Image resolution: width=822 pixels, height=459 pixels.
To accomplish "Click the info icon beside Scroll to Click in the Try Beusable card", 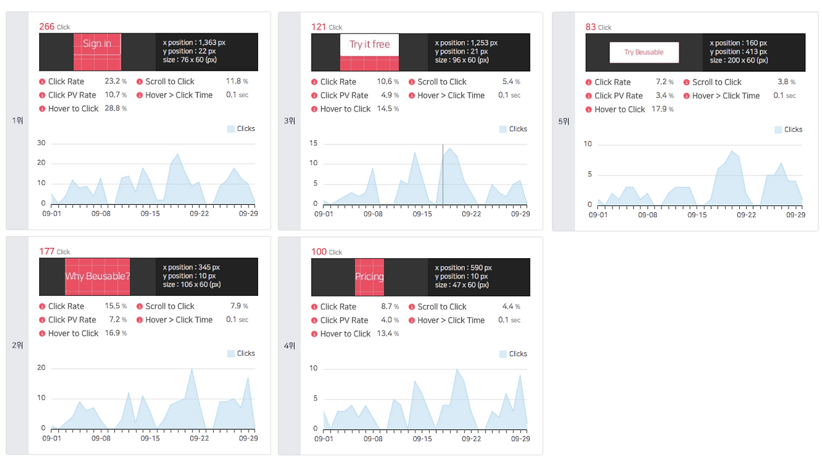I will pyautogui.click(x=686, y=83).
